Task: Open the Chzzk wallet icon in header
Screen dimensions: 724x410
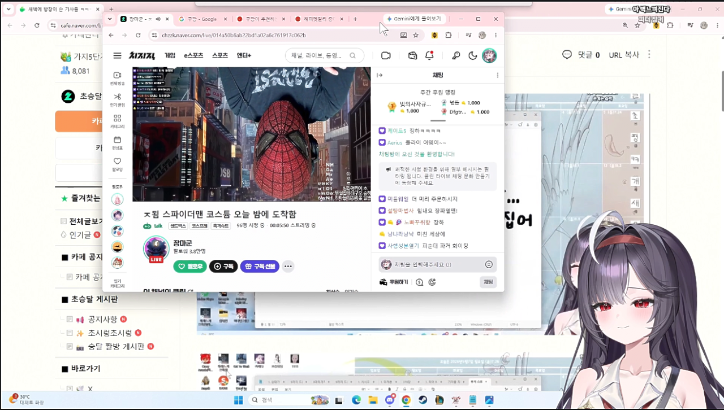Action: click(x=412, y=55)
